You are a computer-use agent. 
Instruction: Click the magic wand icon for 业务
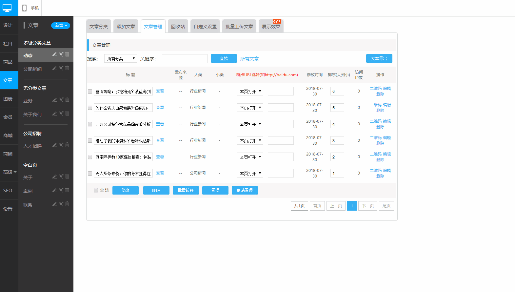point(61,100)
